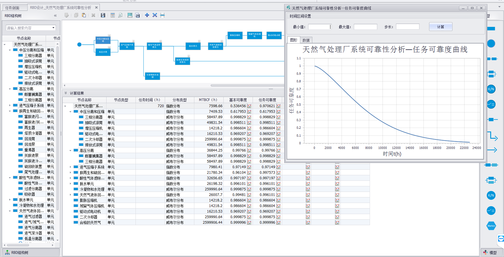Click the 步长 input field
This screenshot has width=504, height=257.
408,27
